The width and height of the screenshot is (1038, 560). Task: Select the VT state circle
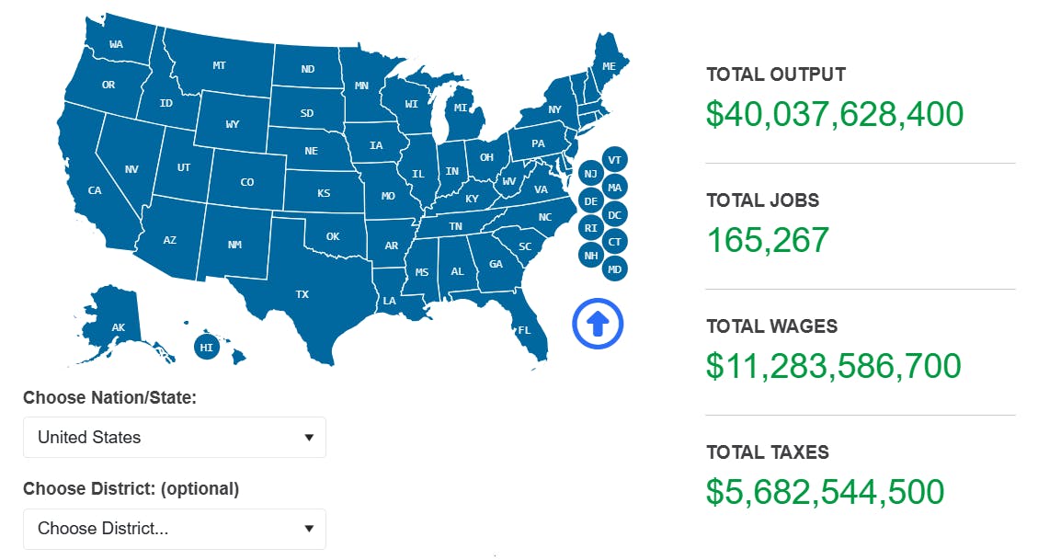click(x=615, y=159)
